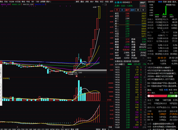The width and height of the screenshot is (178, 130).
Task: Select the KDJ indicator tab
Action: 39,129
